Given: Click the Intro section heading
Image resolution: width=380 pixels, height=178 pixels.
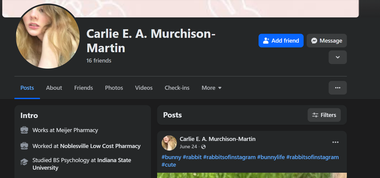Looking at the screenshot, I should click(x=29, y=115).
